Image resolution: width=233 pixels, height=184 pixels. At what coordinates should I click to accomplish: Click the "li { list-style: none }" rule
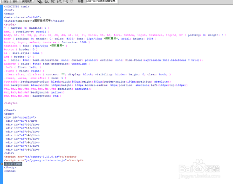coord(23,53)
